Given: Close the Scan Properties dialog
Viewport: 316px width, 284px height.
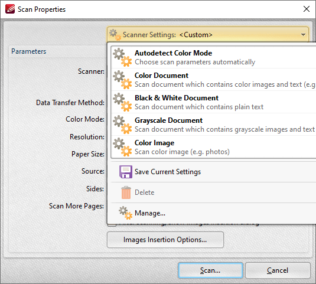Looking at the screenshot, I should pyautogui.click(x=307, y=9).
